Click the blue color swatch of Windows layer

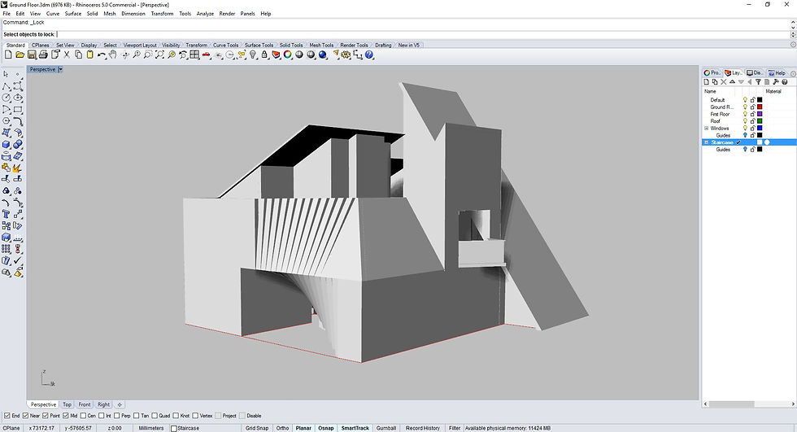[760, 128]
